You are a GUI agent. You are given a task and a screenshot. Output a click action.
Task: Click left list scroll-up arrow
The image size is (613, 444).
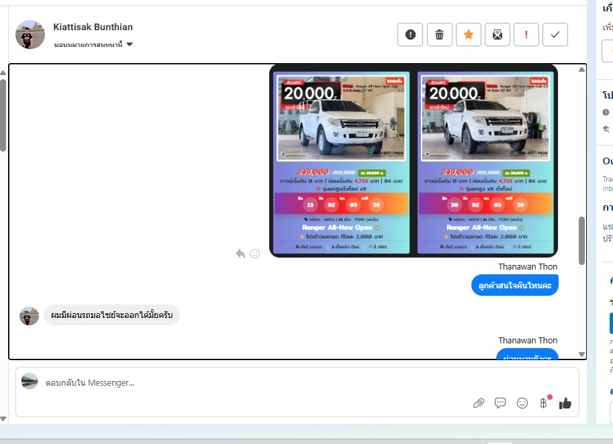click(3, 73)
